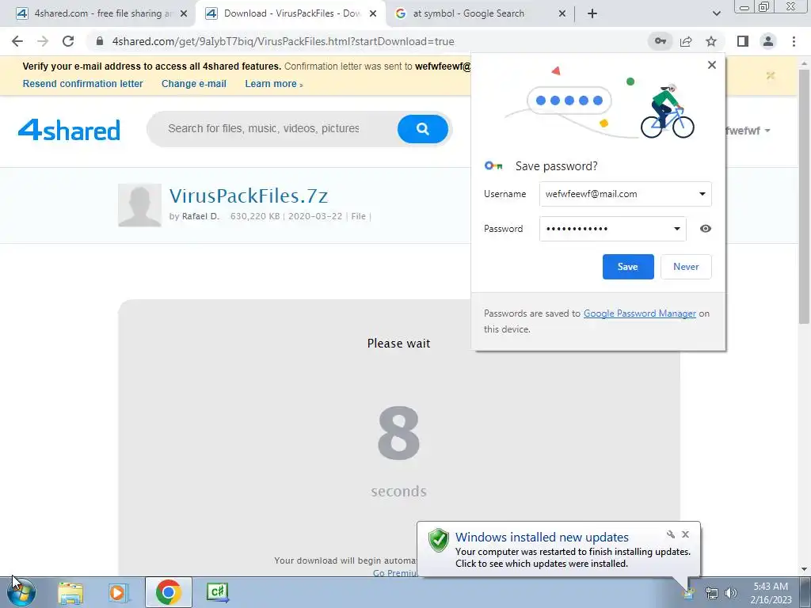Viewport: 811px width, 608px height.
Task: Click the Chrome taskbar icon
Action: click(x=168, y=592)
